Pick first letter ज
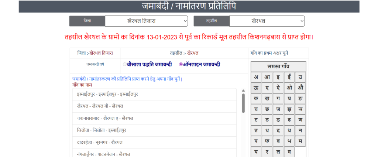Viewport: 378px width, 157px height. pyautogui.click(x=278, y=109)
